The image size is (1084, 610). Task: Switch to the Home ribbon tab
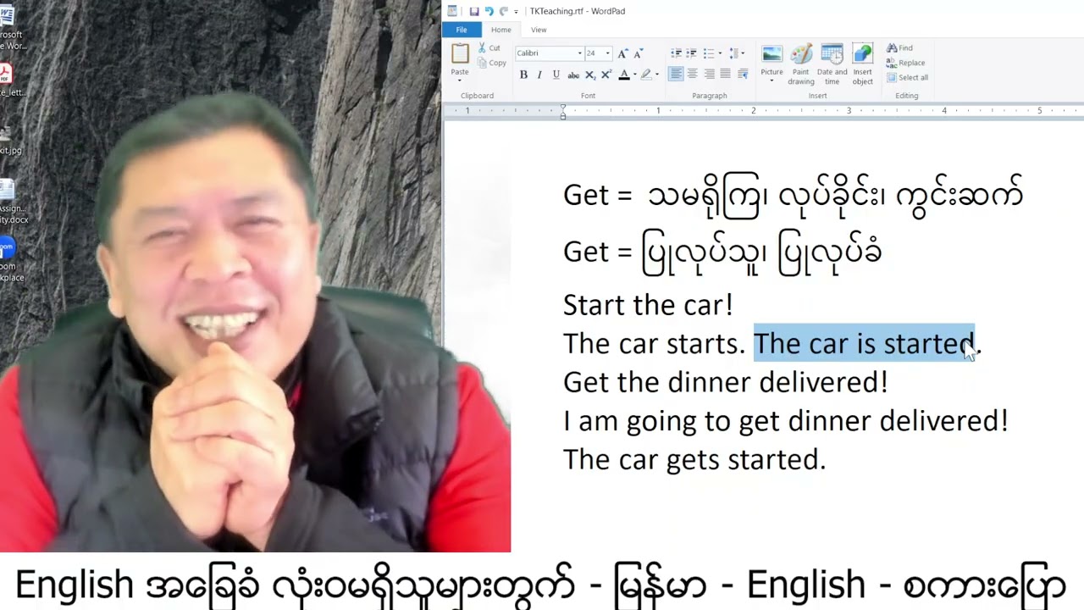point(501,30)
